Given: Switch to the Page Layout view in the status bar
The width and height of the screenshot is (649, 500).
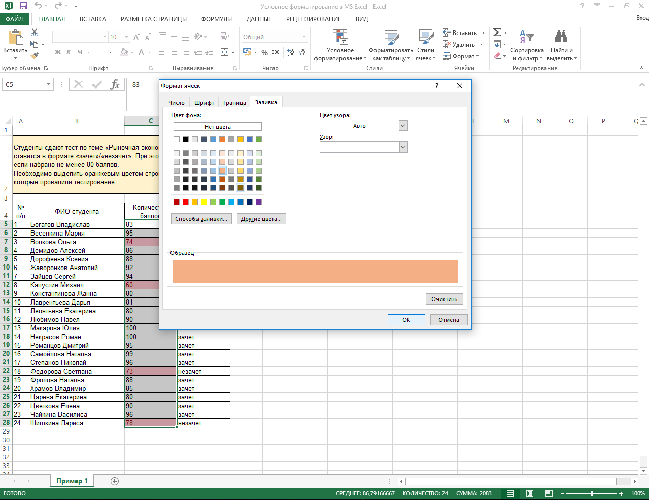Looking at the screenshot, I should click(x=530, y=493).
